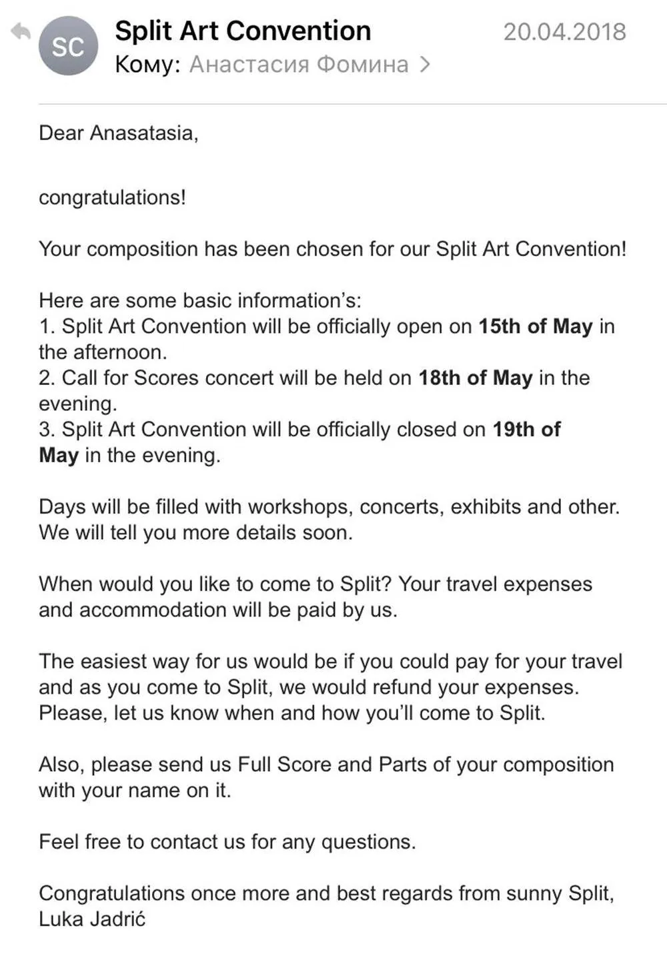
Task: Click the Feel free to contact us line
Action: coord(227,842)
